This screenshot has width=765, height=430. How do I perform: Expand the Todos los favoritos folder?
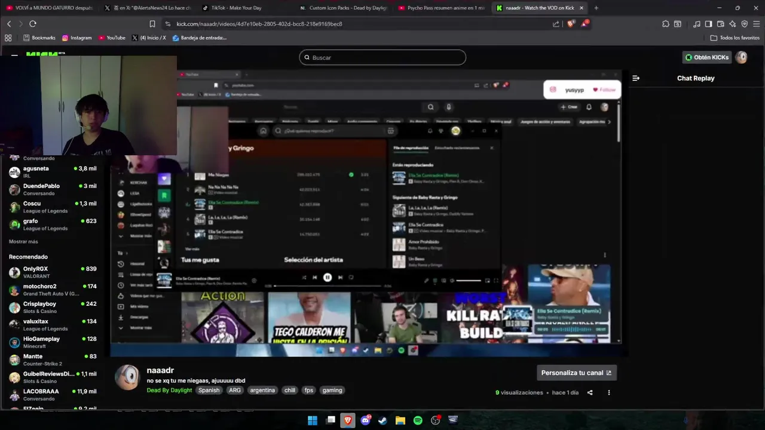click(x=735, y=38)
